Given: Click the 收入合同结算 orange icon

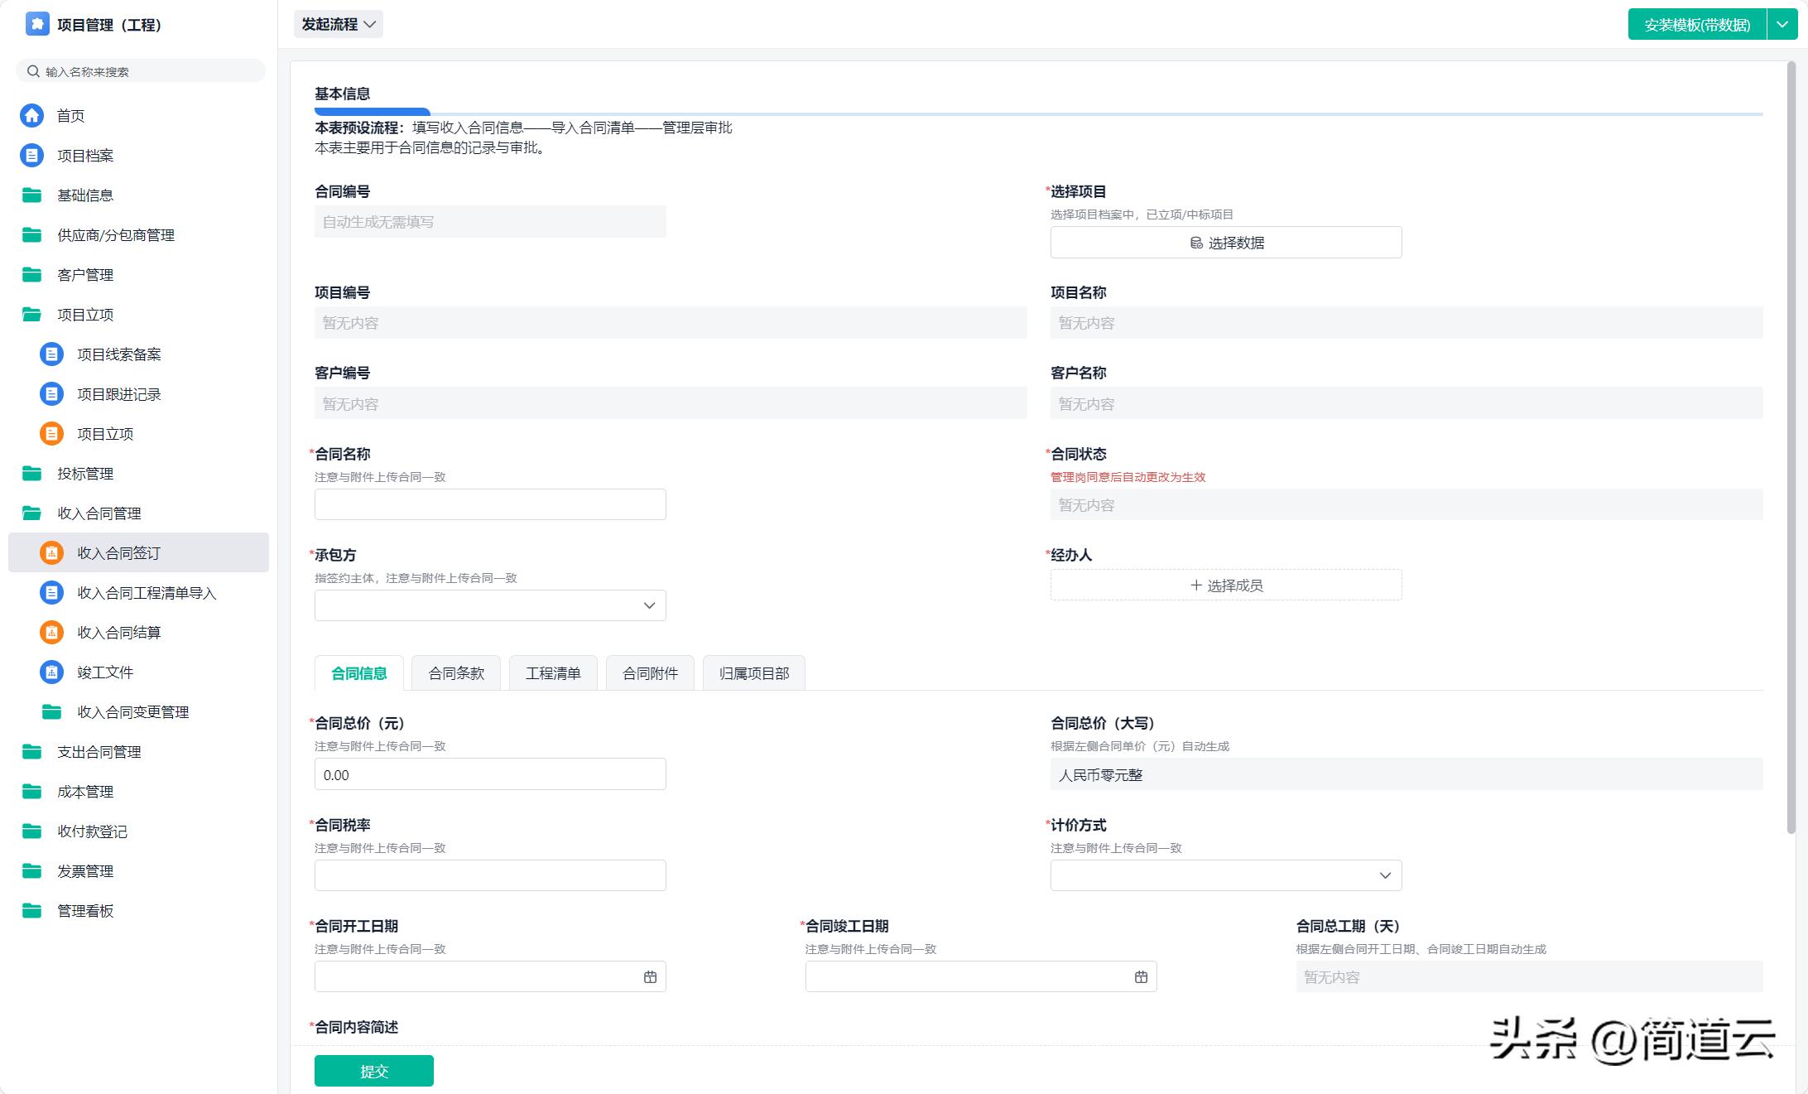Looking at the screenshot, I should (x=51, y=633).
